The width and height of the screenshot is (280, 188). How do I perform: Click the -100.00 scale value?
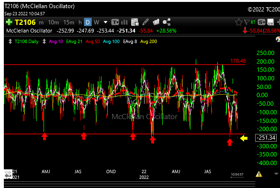[x=267, y=112]
